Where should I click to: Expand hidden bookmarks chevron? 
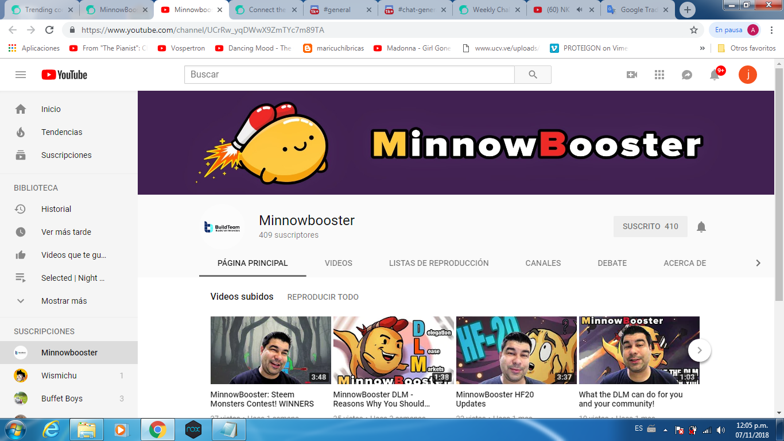[x=702, y=48]
